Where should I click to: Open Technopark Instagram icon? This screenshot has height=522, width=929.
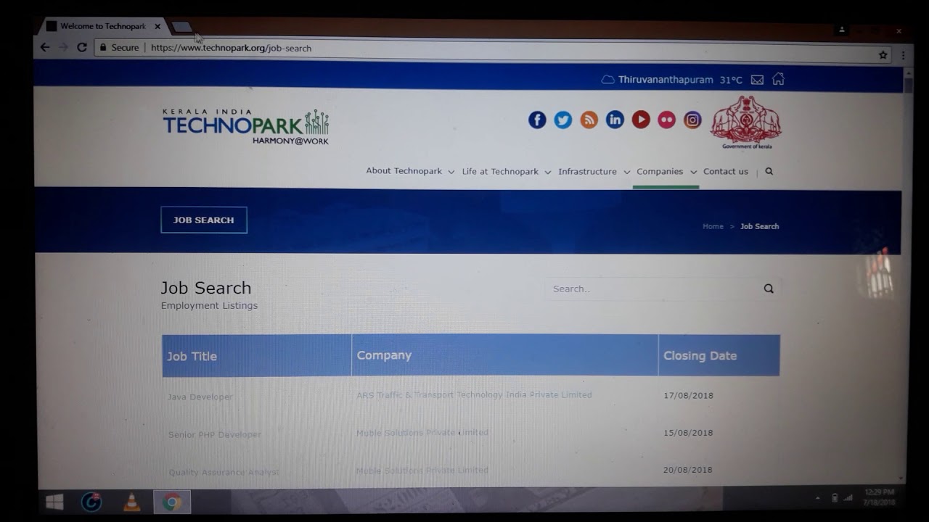693,120
